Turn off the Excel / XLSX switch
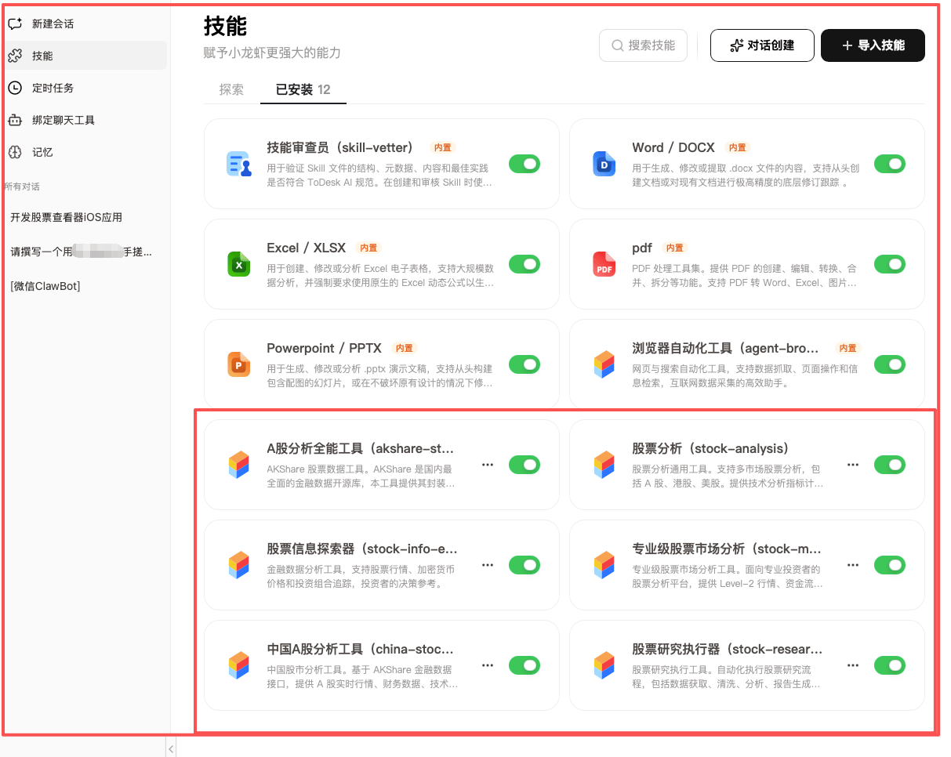Viewport: 951px width, 757px height. pos(525,264)
